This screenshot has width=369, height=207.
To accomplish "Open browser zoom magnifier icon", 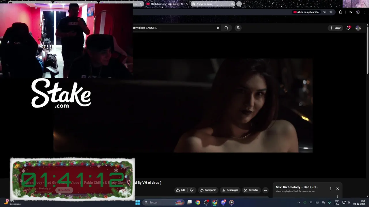I will (x=325, y=12).
